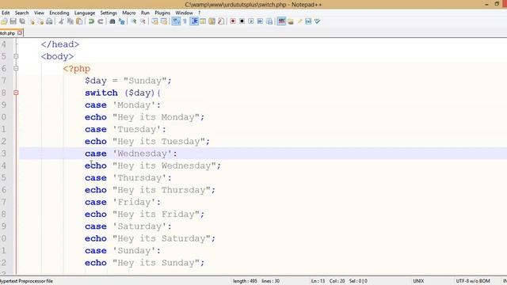The image size is (507, 285).
Task: Open Find with the binoculars icon
Action: 112,21
